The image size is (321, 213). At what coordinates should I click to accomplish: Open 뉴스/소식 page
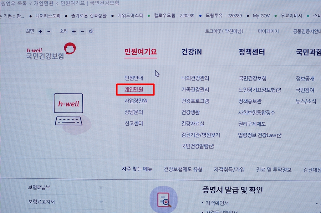point(306,102)
